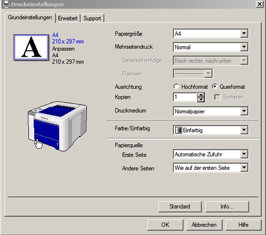Image resolution: width=266 pixels, height=235 pixels.
Task: Click the 'Papierquelle' section label
Action: pos(129,146)
